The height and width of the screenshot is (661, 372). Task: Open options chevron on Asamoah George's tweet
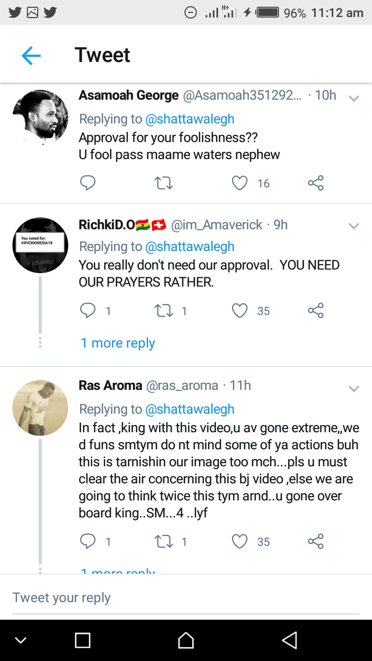tap(354, 98)
